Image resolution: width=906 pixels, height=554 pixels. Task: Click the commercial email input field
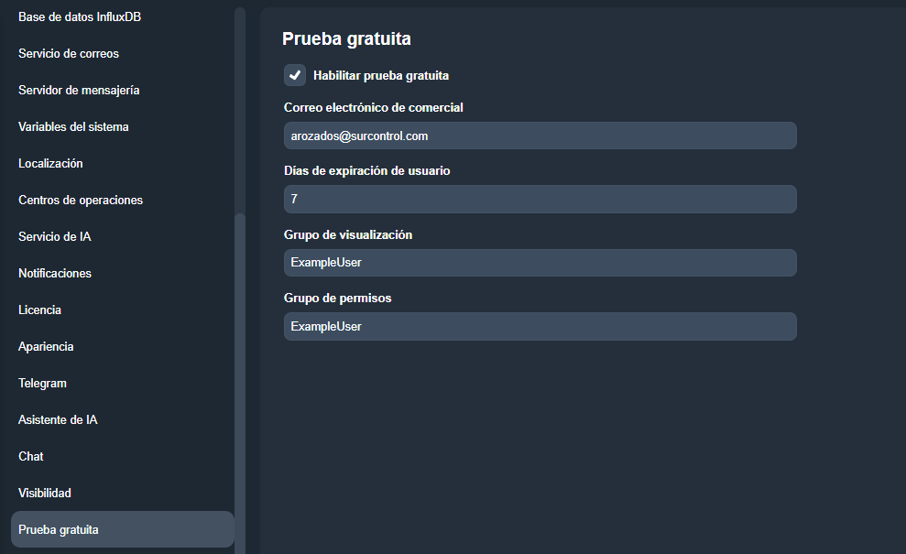[540, 135]
